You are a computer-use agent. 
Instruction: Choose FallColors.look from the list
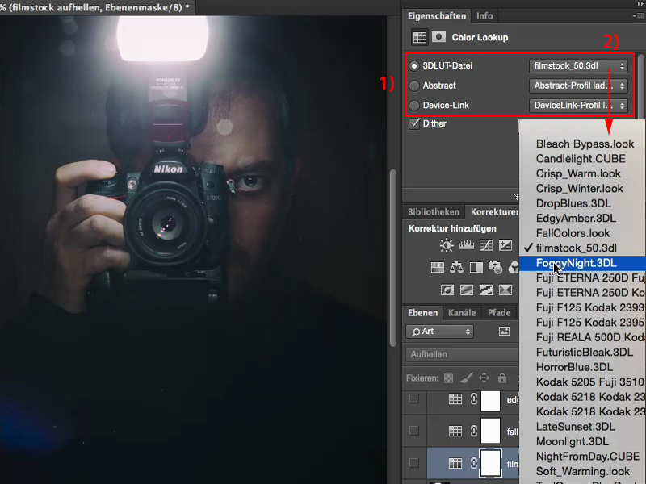click(x=581, y=233)
